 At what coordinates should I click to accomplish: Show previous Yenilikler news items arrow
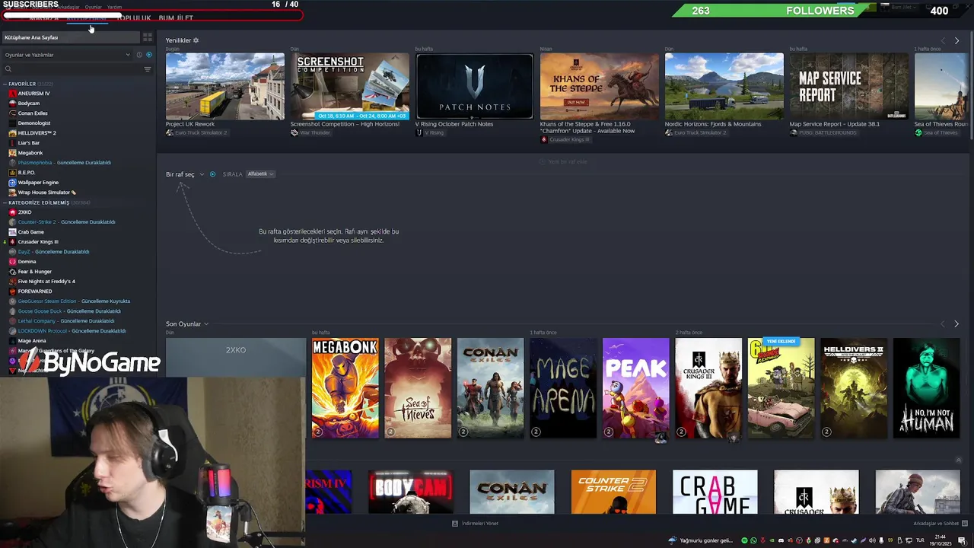coord(943,40)
